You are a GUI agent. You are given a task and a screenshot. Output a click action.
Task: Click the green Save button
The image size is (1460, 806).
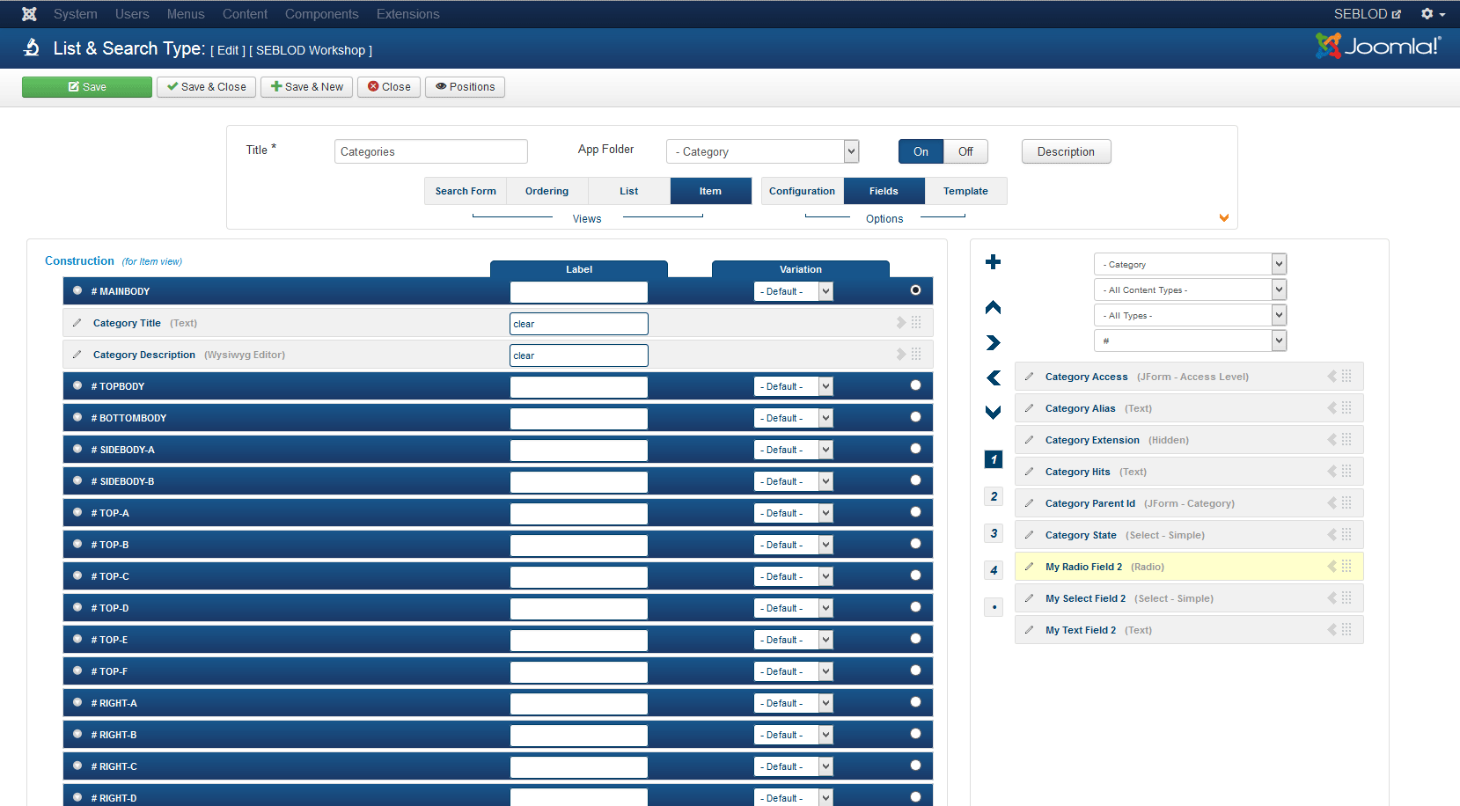87,87
